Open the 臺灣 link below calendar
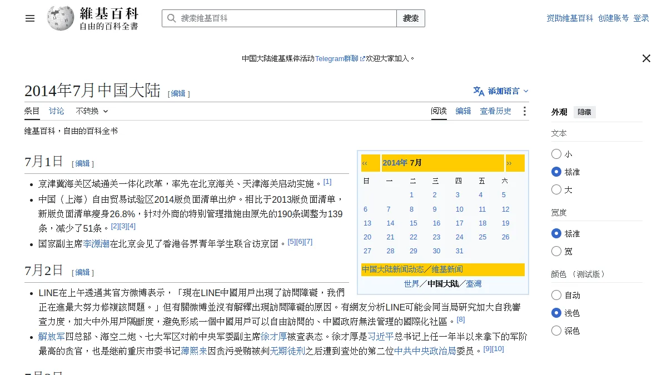This screenshot has width=667, height=375. click(474, 284)
